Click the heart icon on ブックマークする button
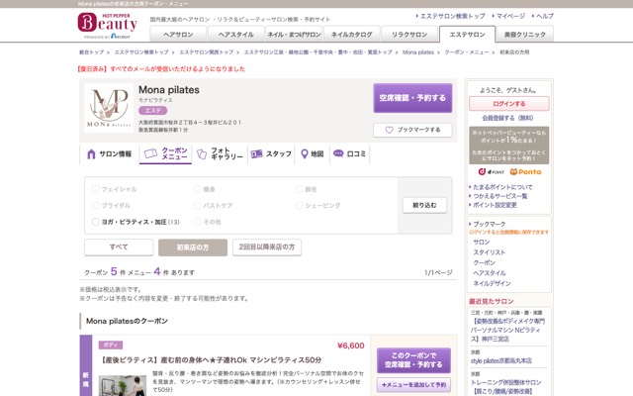Screen dimensions: 633x396 coord(389,130)
